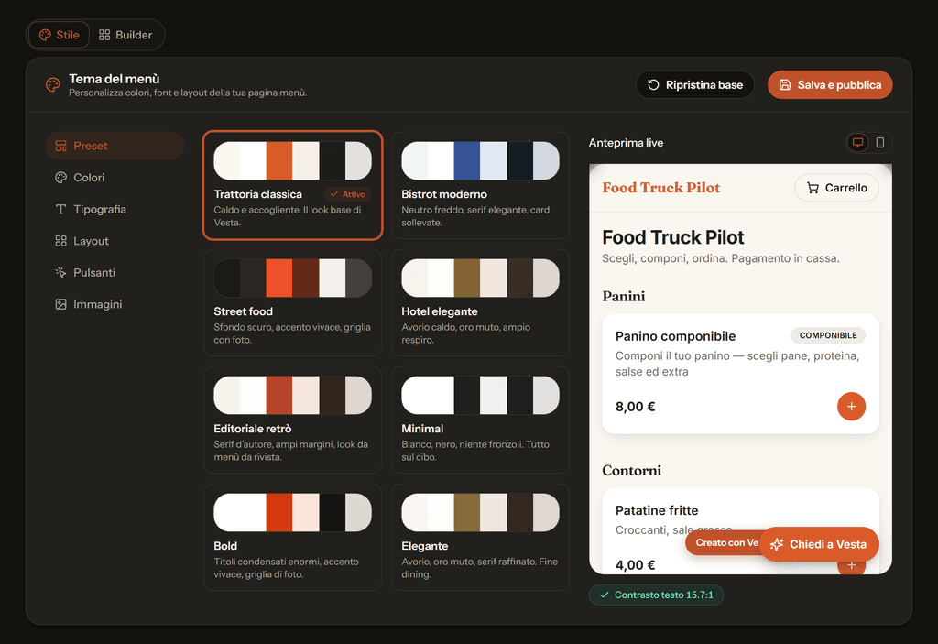Image resolution: width=938 pixels, height=644 pixels.
Task: Pick the Minimal preset name
Action: coord(422,429)
